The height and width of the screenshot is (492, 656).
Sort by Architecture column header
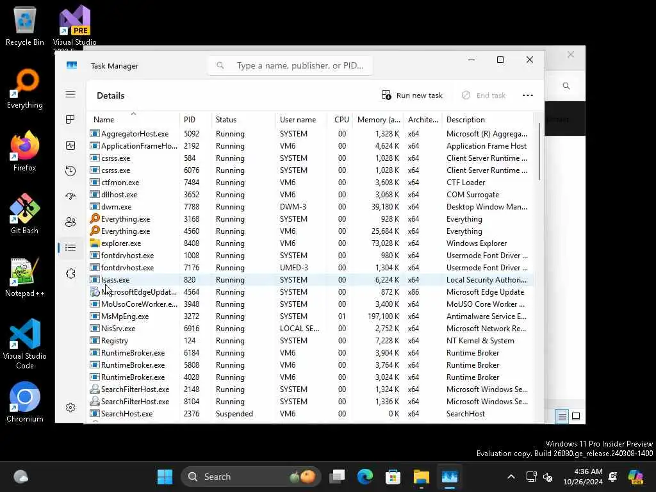pos(423,120)
